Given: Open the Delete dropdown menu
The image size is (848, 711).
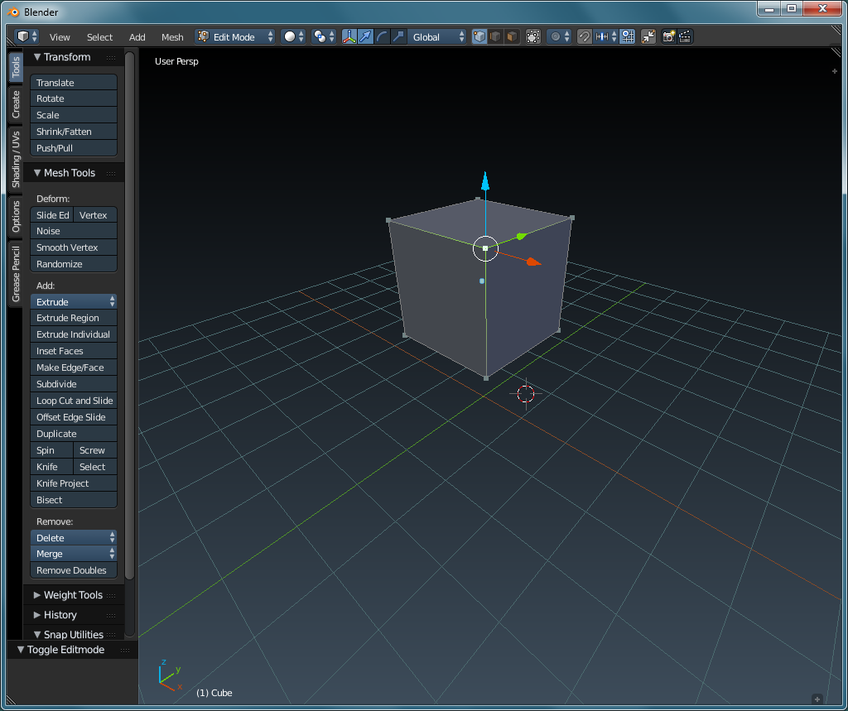Looking at the screenshot, I should 74,537.
